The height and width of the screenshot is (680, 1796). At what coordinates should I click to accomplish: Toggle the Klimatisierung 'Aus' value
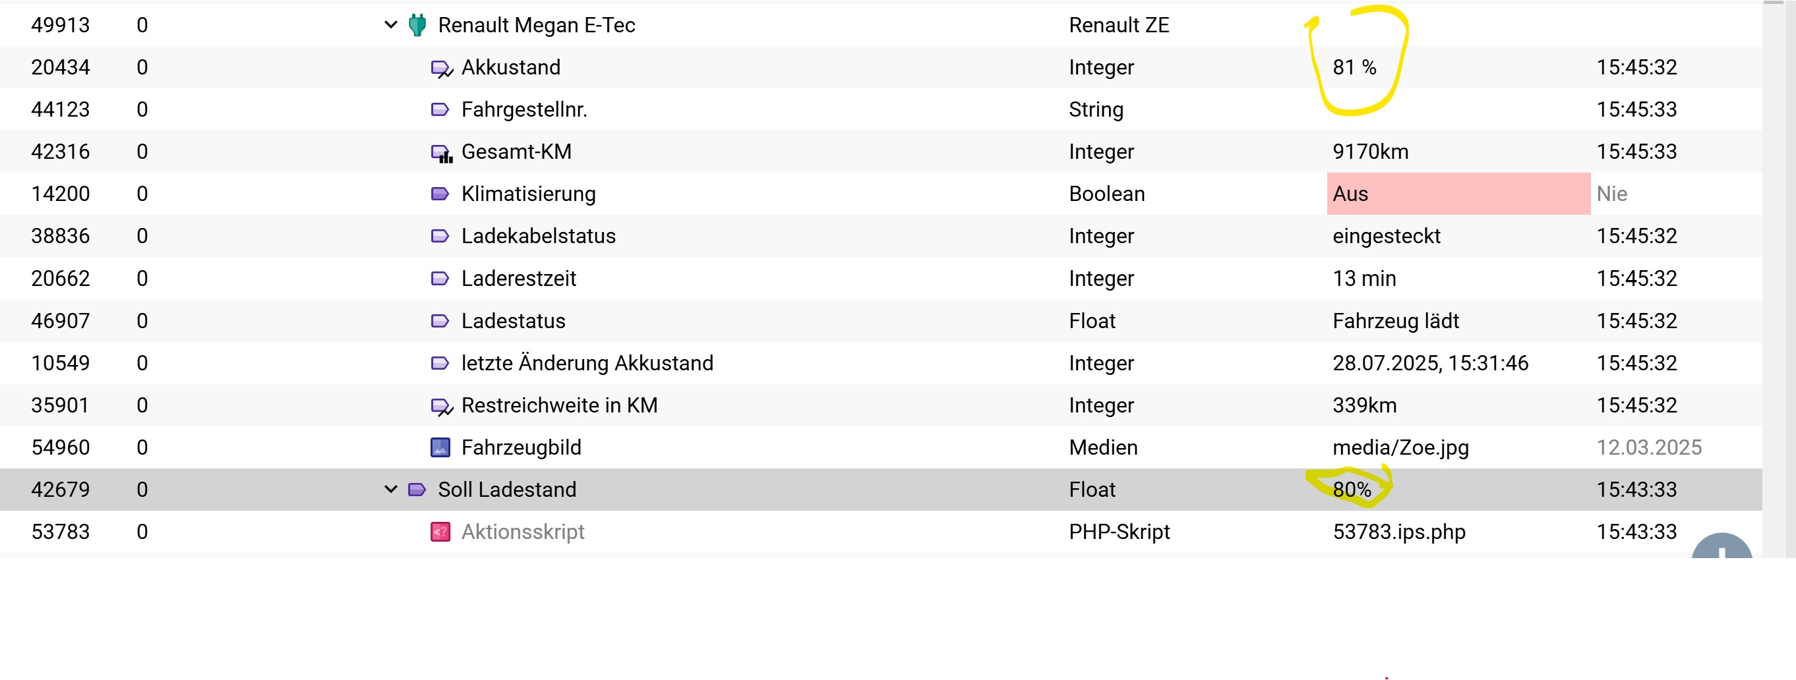(x=1457, y=194)
